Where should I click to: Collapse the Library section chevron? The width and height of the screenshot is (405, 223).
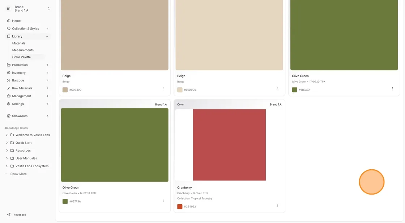(47, 36)
